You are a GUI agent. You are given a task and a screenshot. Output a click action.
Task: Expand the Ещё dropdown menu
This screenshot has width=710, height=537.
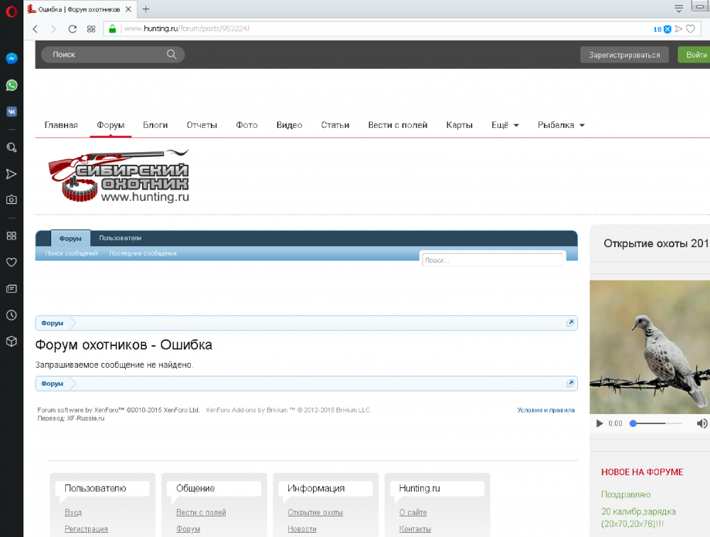pos(505,125)
